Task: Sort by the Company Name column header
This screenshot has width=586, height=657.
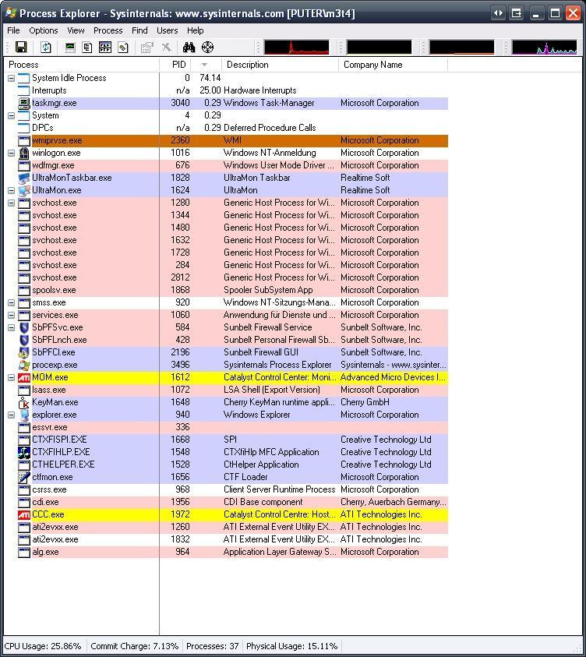Action: (x=393, y=65)
